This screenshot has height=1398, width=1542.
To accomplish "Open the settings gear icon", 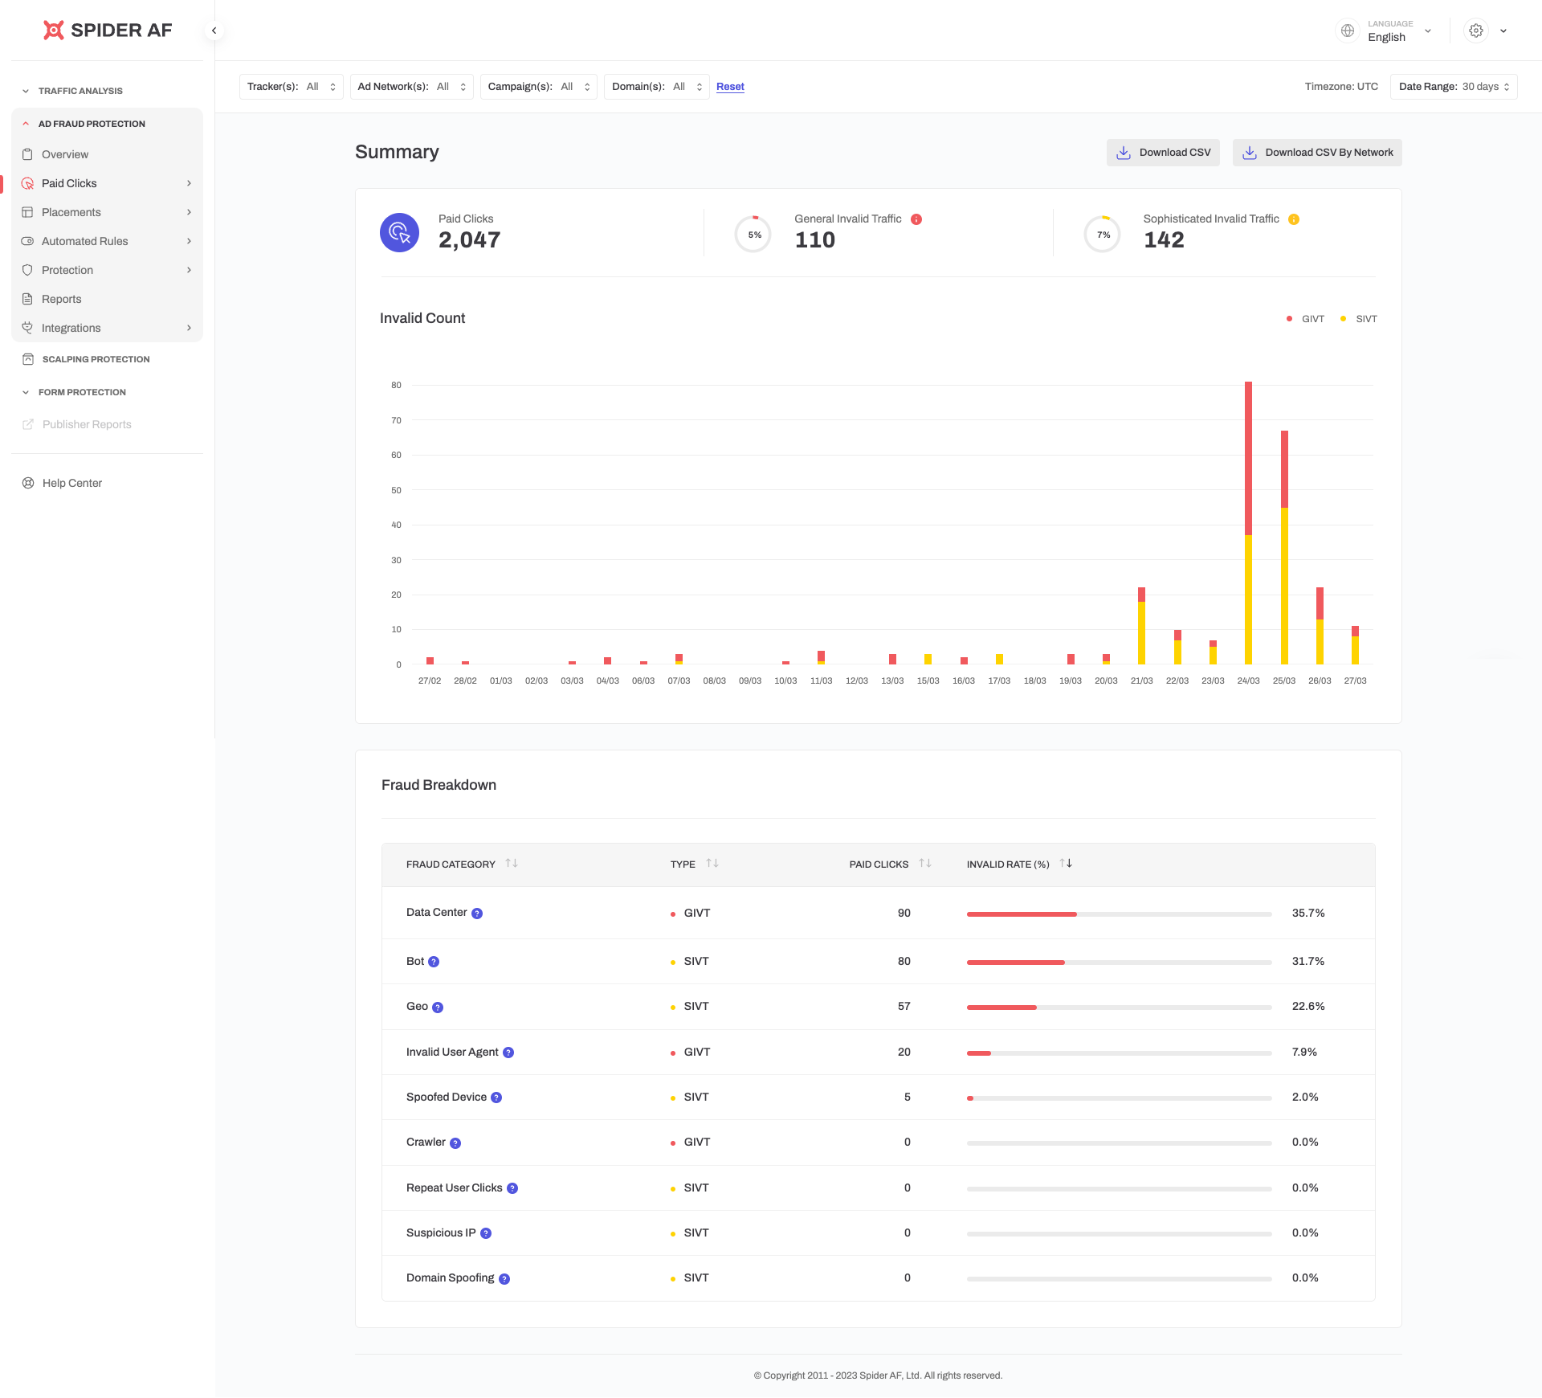I will click(1475, 31).
